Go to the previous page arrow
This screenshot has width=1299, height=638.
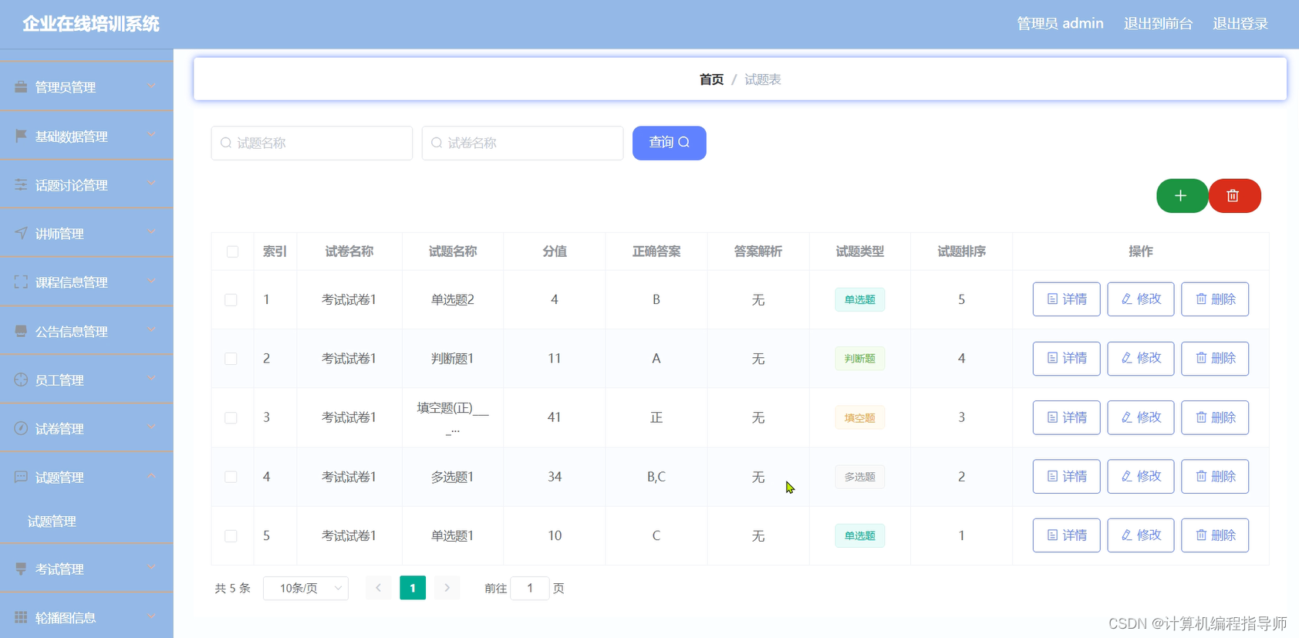click(378, 588)
